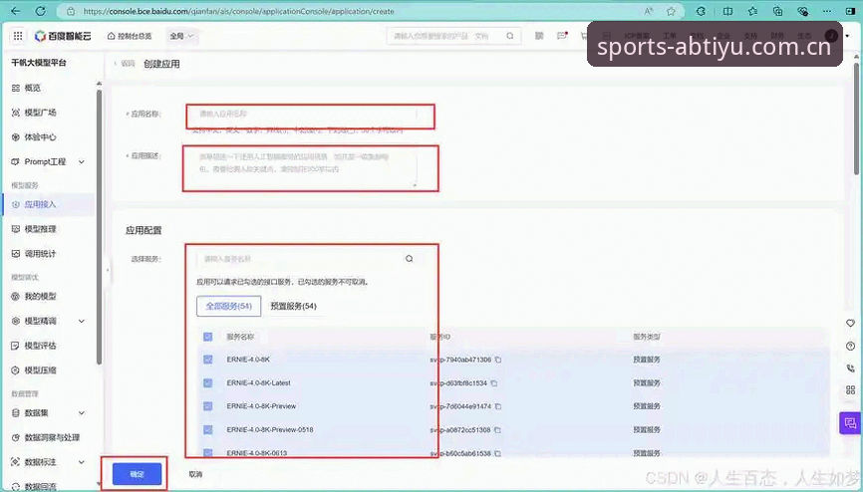Open 模型广场 in the sidebar

pos(40,113)
